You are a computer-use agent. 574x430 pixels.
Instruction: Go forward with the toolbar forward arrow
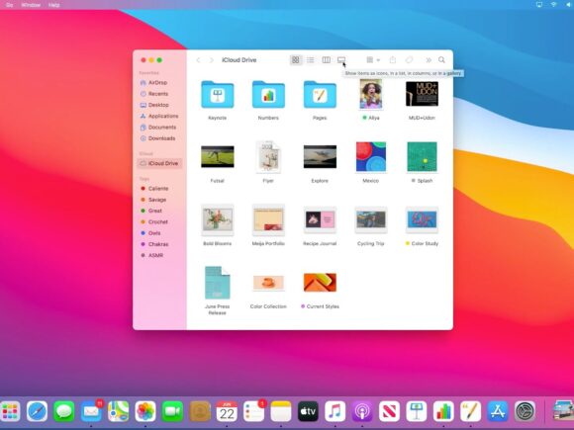(x=211, y=60)
